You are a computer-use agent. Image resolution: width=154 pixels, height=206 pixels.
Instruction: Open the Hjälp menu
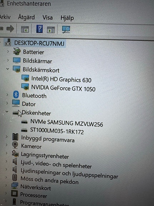67,18
